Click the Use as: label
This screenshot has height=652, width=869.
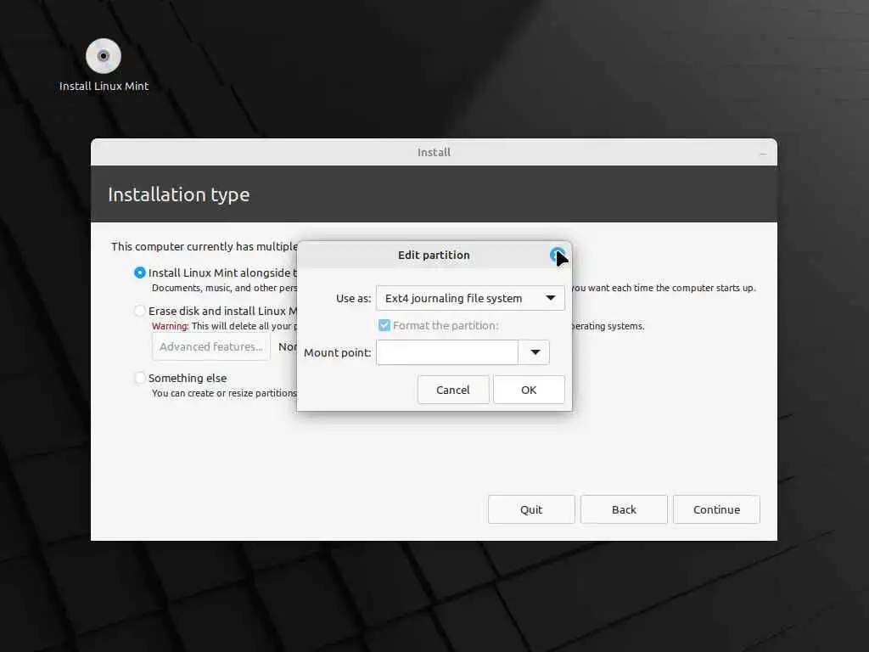point(354,298)
